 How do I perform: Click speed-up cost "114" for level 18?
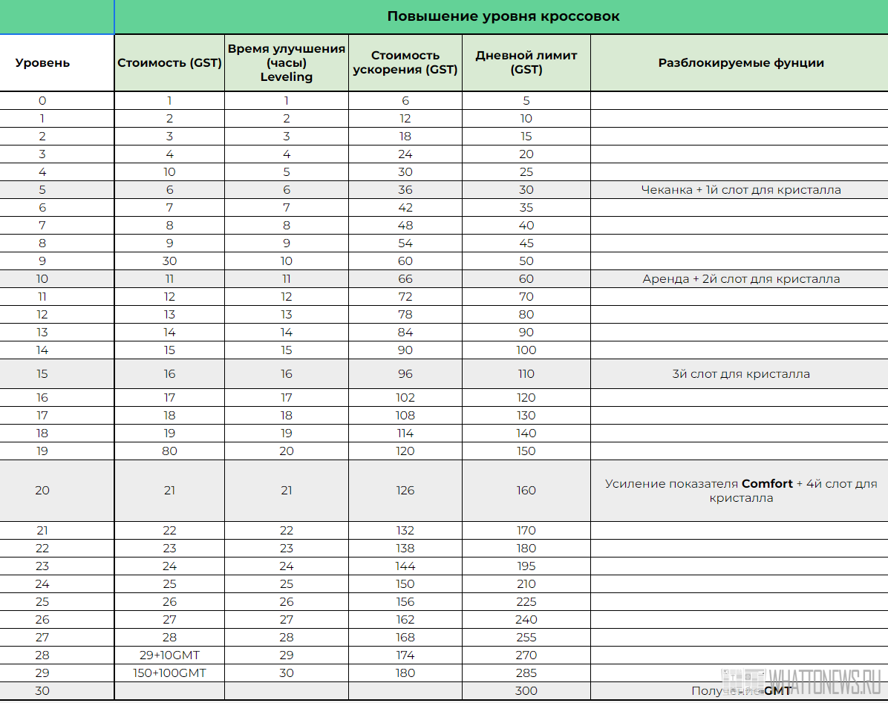(x=405, y=433)
